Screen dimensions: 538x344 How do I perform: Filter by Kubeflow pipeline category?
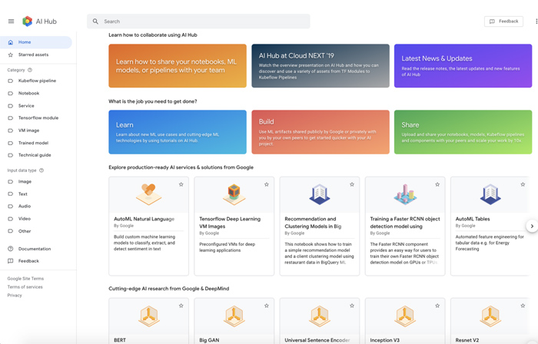pos(37,81)
